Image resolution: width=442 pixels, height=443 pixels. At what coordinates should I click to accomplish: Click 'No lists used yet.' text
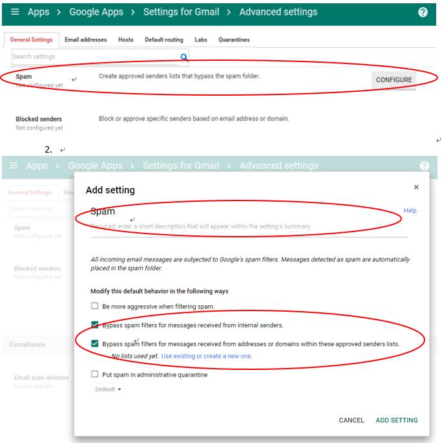coord(135,356)
